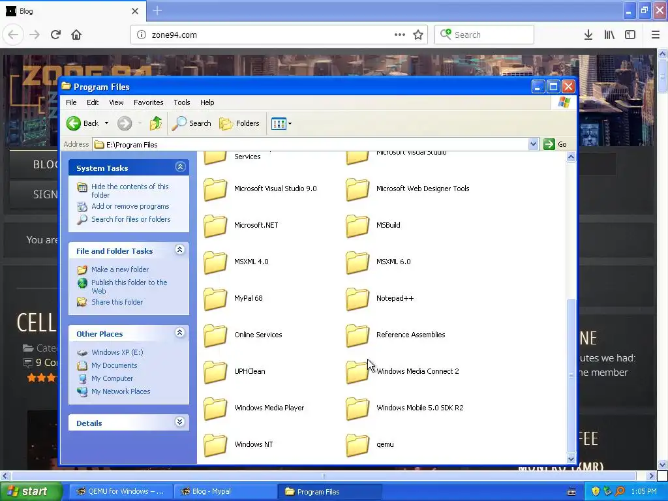Click the Up one level folder icon
The width and height of the screenshot is (668, 501).
pos(155,123)
